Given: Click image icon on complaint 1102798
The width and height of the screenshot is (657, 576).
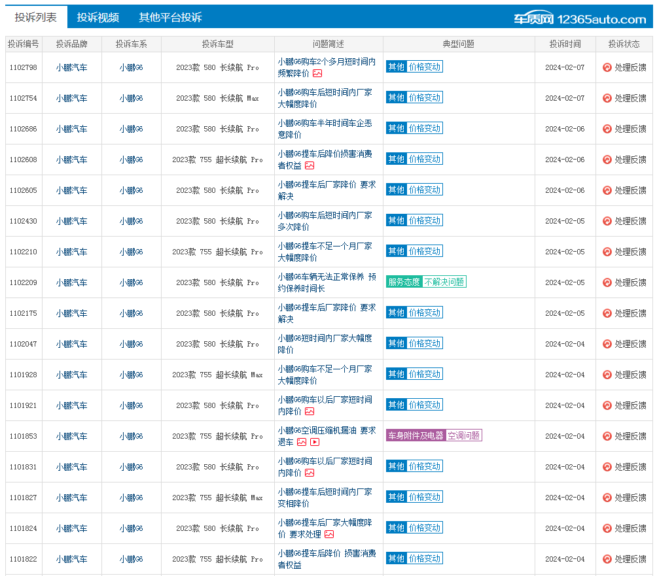Looking at the screenshot, I should 317,73.
